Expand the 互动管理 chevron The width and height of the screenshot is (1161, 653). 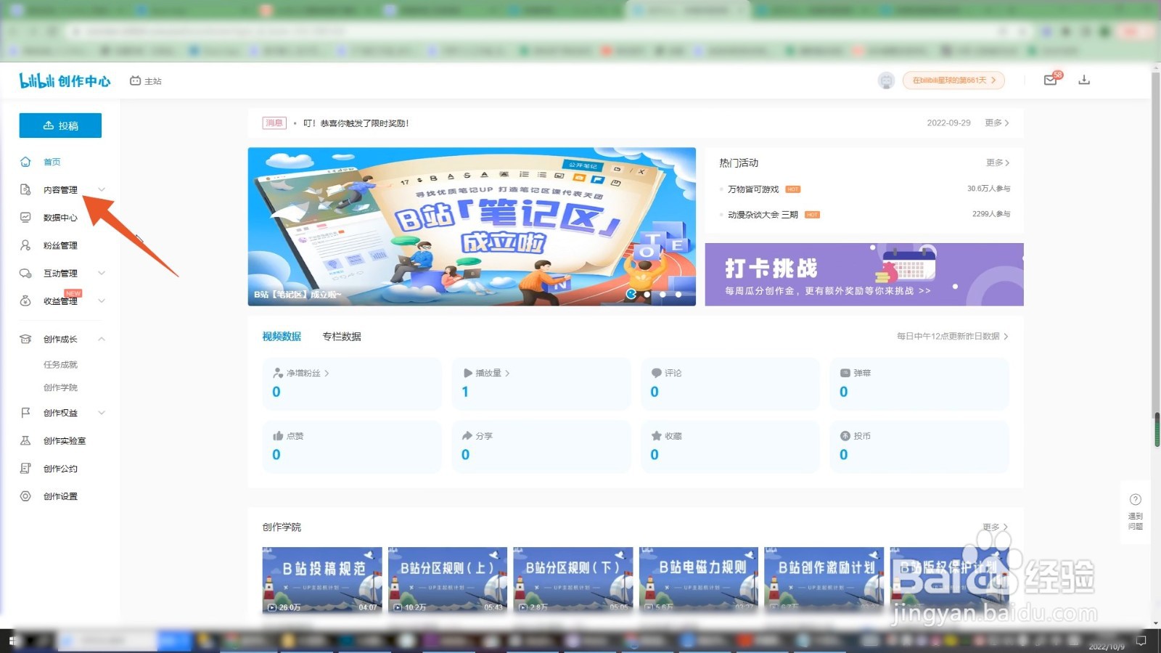coord(102,273)
